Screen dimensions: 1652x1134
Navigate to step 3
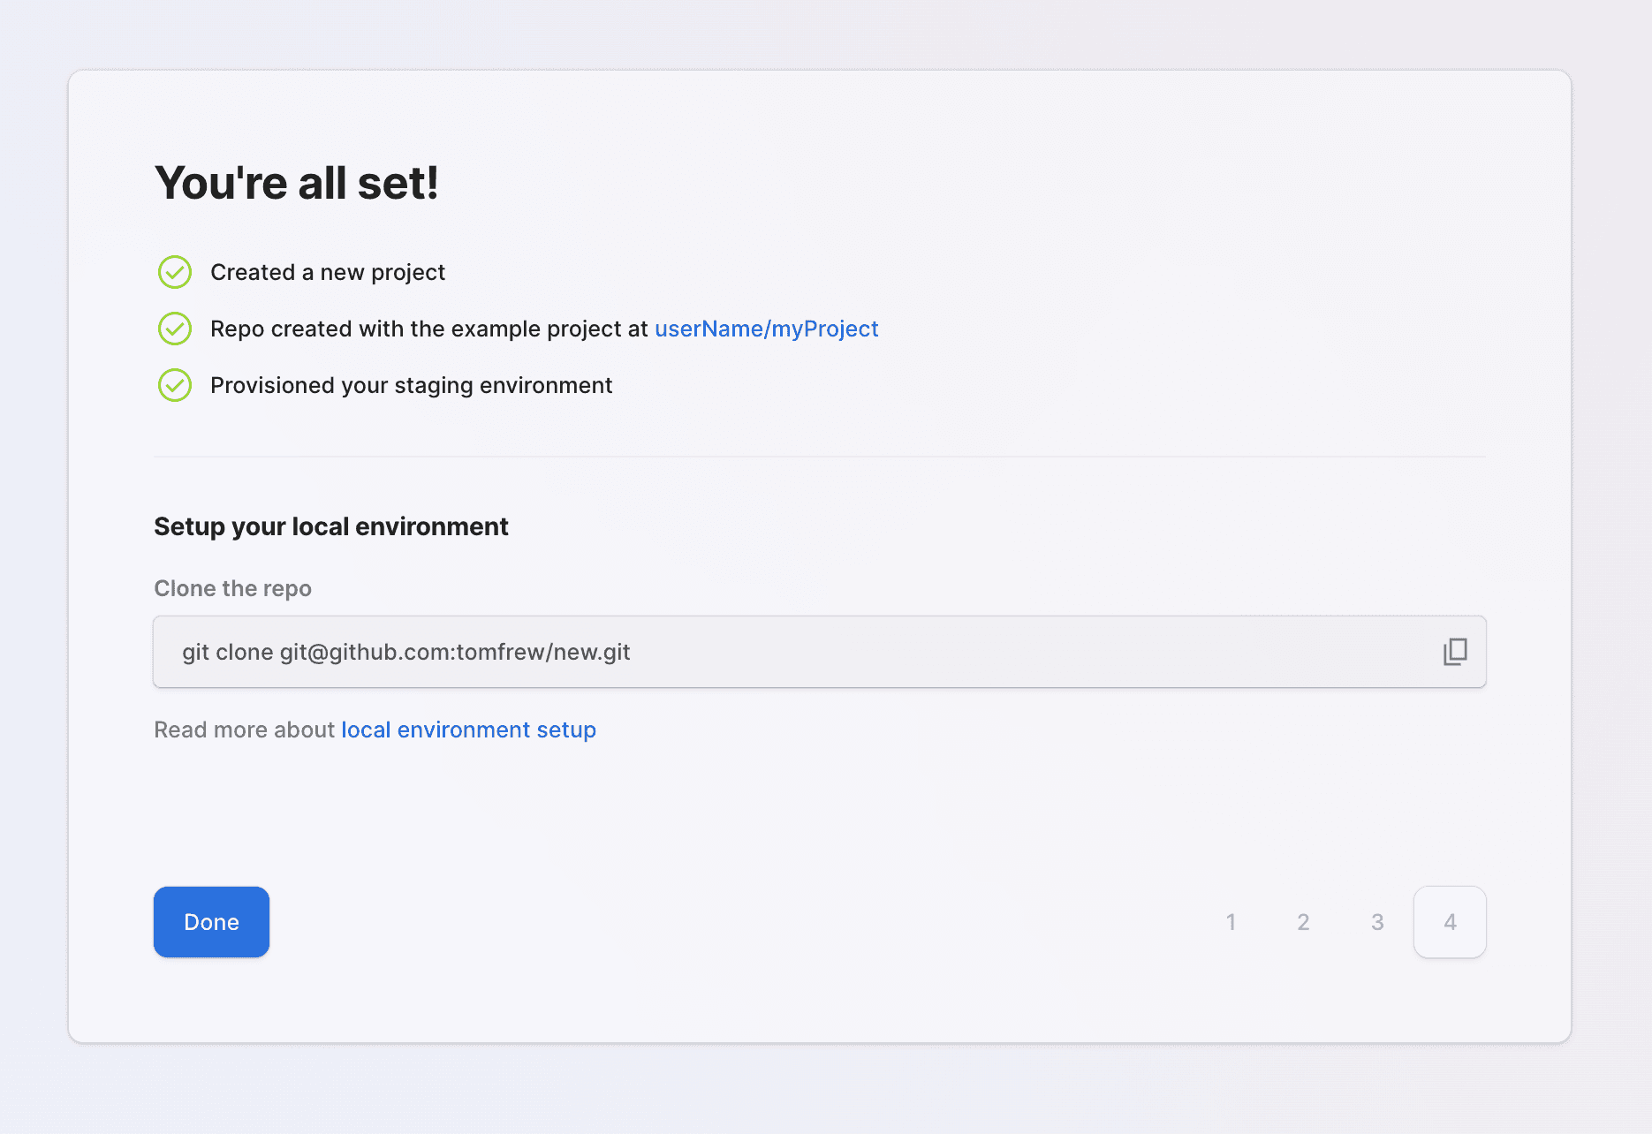tap(1377, 922)
